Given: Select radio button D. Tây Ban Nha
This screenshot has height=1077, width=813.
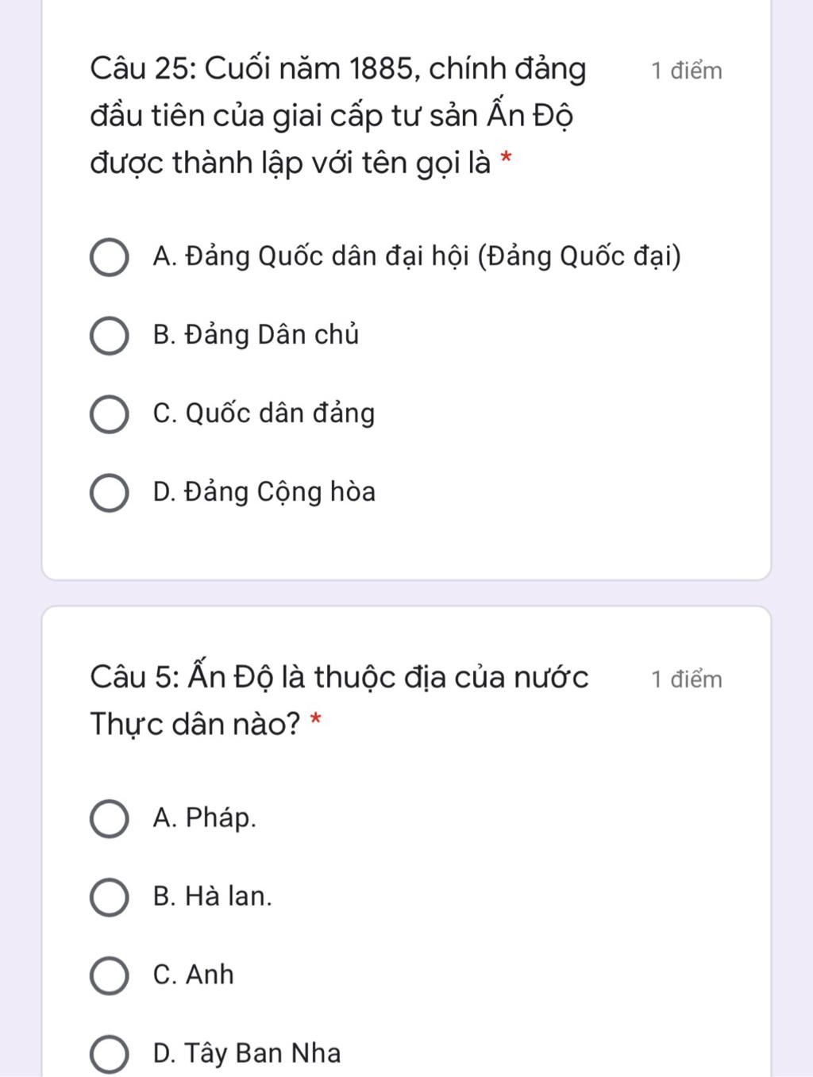Looking at the screenshot, I should [x=109, y=1054].
